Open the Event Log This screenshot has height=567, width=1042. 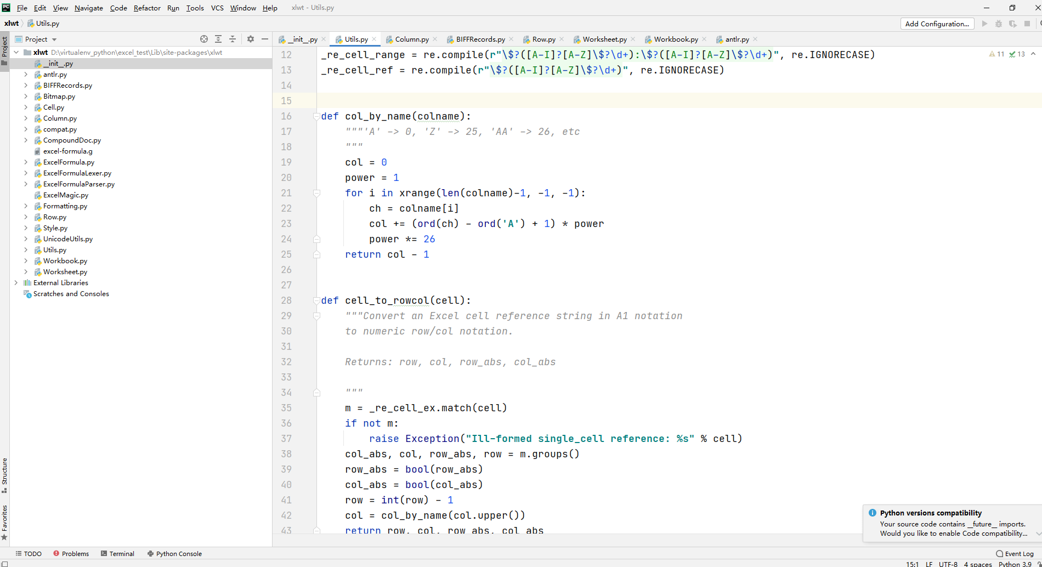tap(1015, 554)
